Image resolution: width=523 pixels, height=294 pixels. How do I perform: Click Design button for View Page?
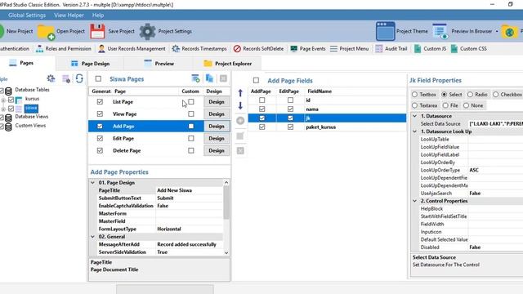click(217, 114)
